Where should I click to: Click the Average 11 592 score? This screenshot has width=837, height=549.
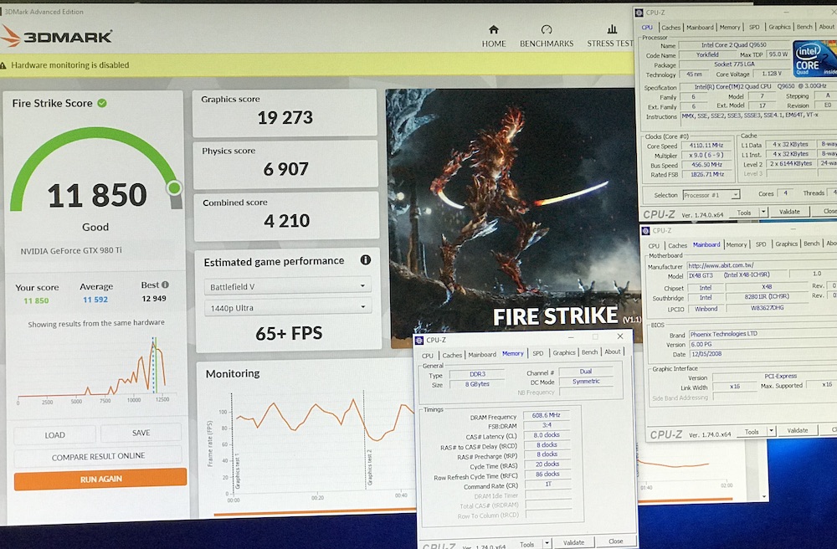coord(95,300)
